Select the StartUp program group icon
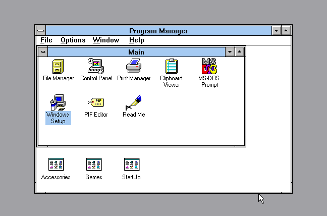The width and height of the screenshot is (327, 216). coord(132,165)
